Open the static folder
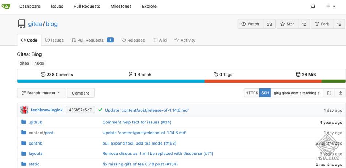346x168 pixels. [x=34, y=164]
